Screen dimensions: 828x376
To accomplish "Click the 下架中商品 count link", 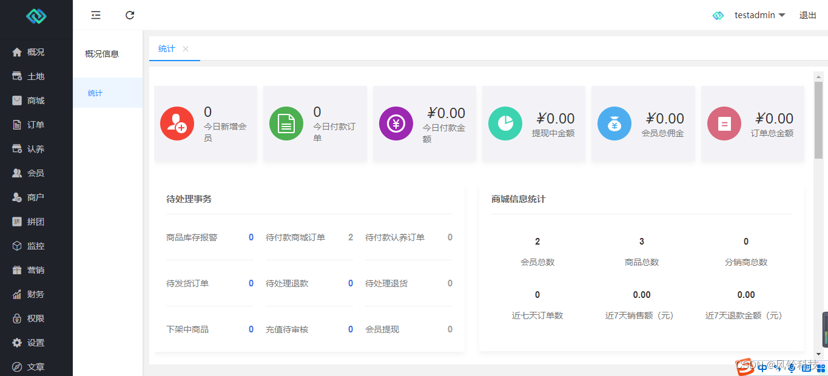I will [251, 329].
